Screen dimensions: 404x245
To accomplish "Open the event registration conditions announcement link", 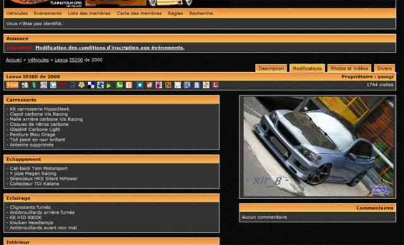I will [110, 47].
